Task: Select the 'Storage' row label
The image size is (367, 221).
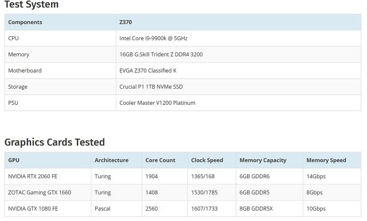Action: [x=18, y=86]
